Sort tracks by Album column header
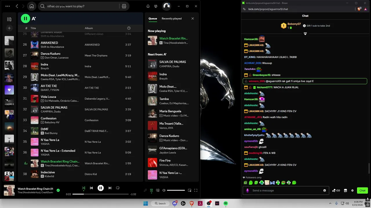Image resolution: width=371 pixels, height=208 pixels. tap(89, 28)
